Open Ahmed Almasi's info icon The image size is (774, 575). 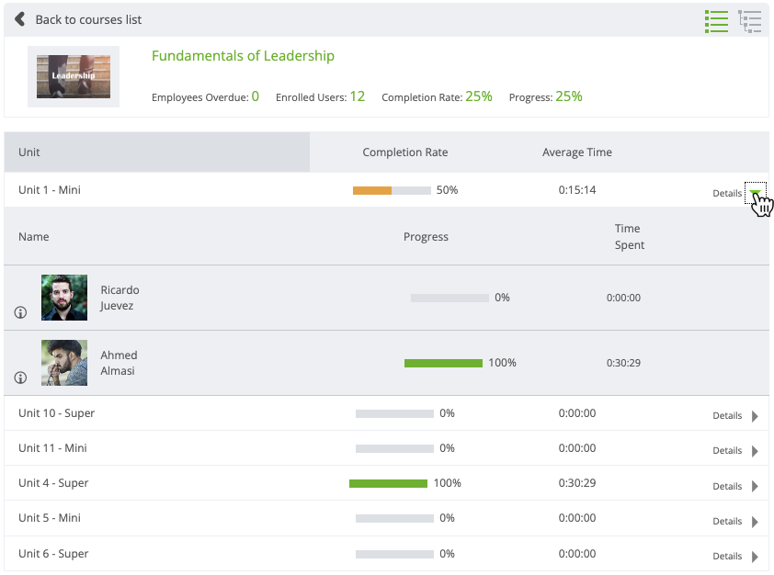20,378
